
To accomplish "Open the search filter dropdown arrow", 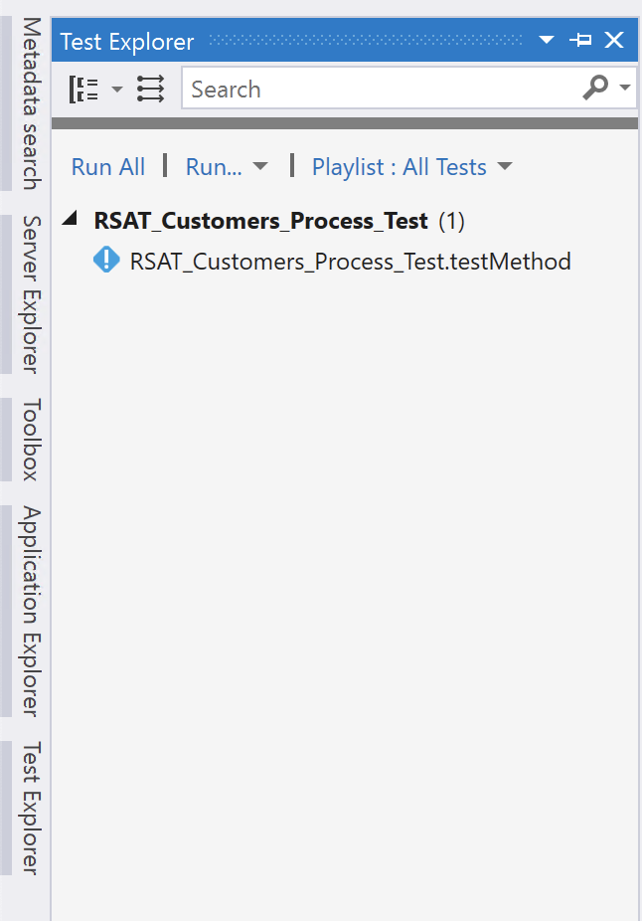I will [x=625, y=88].
